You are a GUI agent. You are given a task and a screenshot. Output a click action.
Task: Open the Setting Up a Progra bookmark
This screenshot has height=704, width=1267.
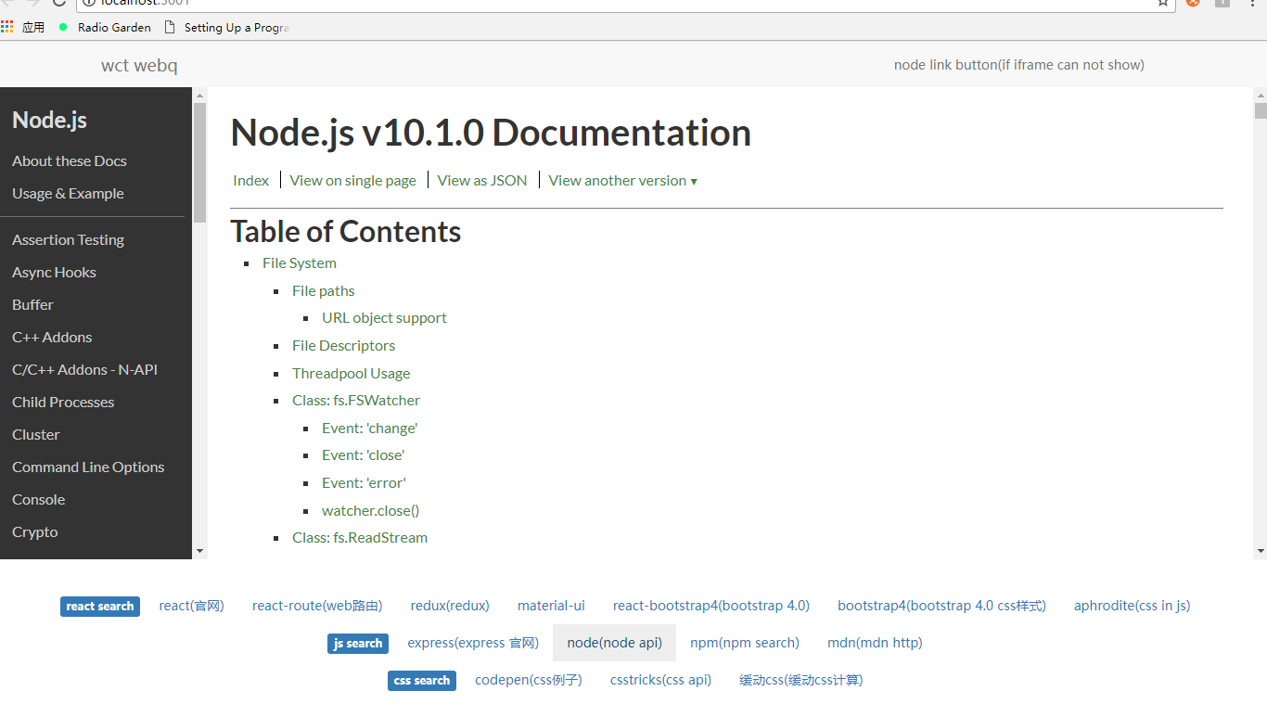227,27
